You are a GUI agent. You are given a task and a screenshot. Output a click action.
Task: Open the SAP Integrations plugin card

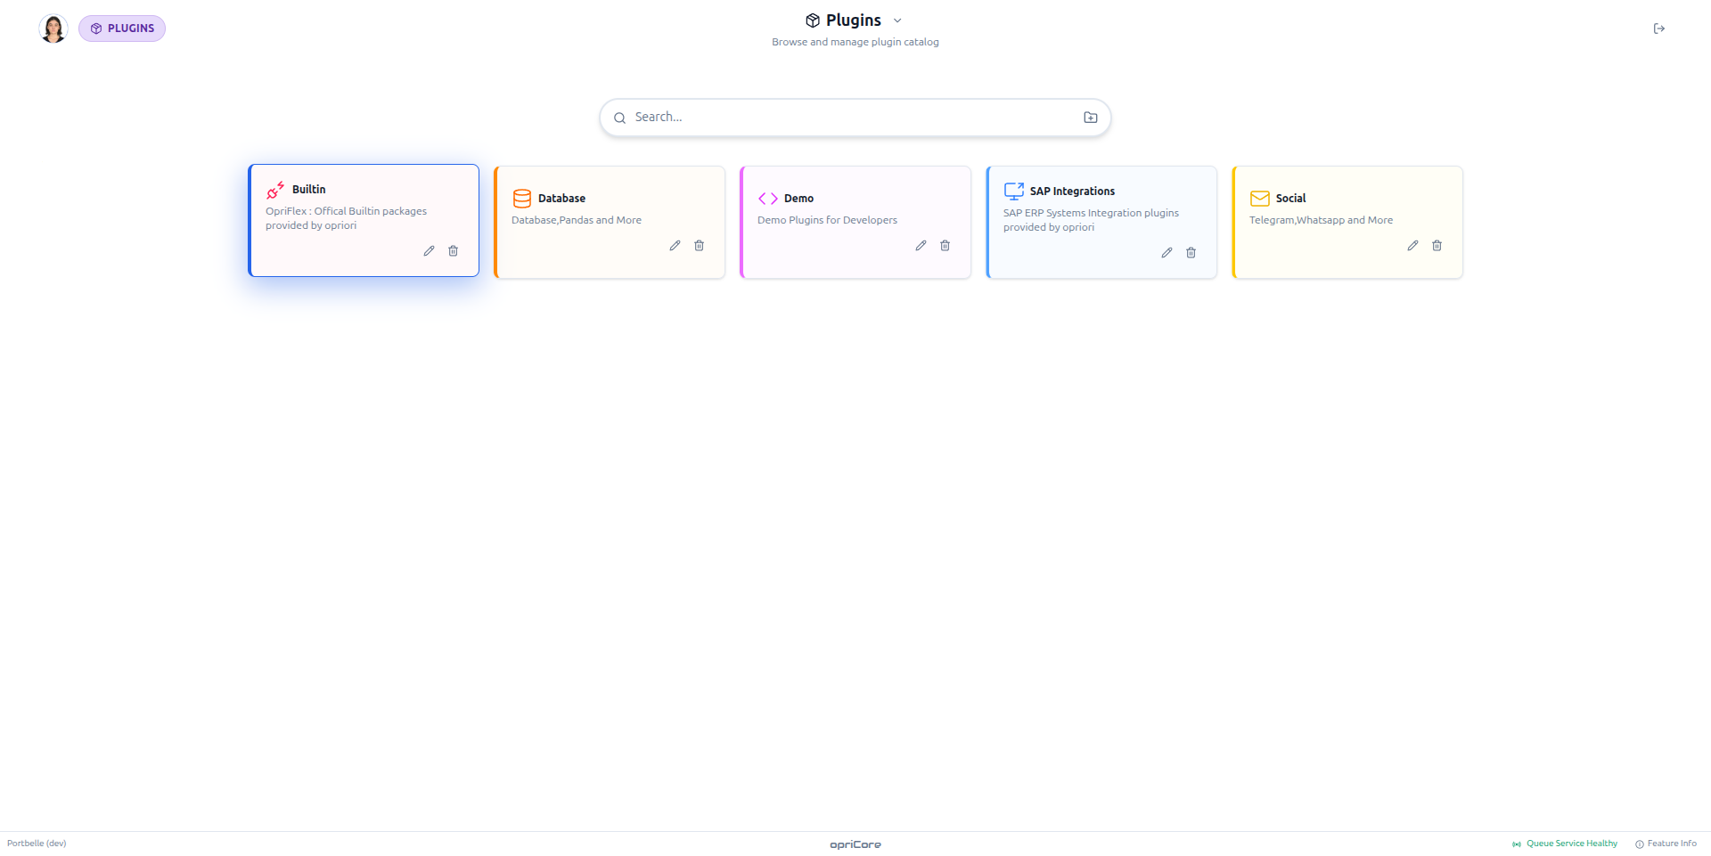1101,223
